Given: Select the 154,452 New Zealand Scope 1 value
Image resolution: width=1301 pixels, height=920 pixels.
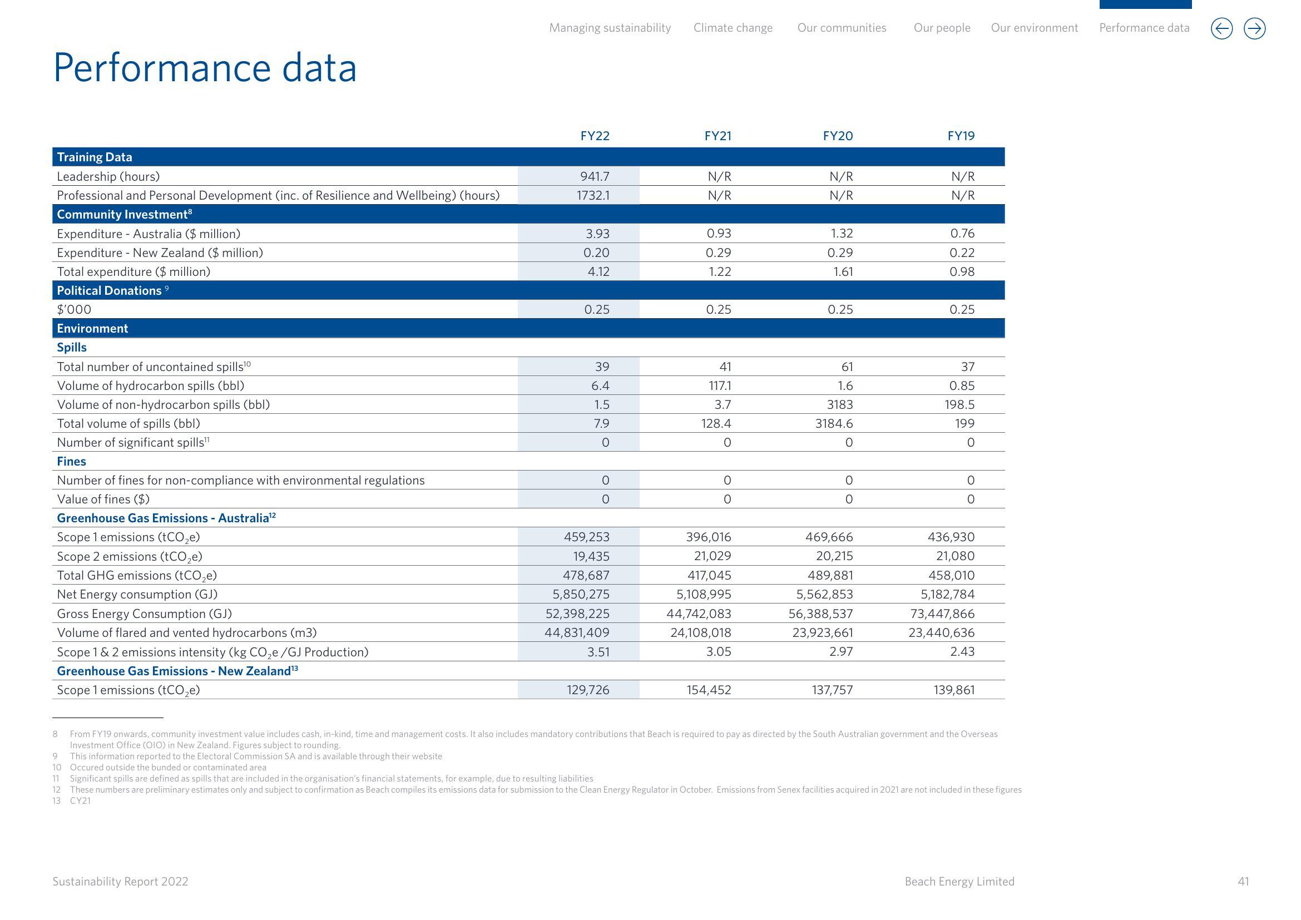Looking at the screenshot, I should click(709, 690).
